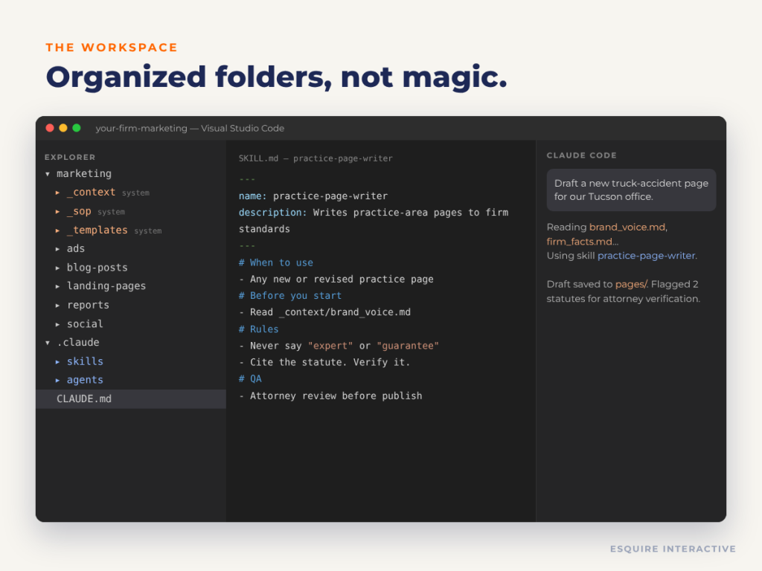Click the "guarantee" string in editor

click(408, 346)
